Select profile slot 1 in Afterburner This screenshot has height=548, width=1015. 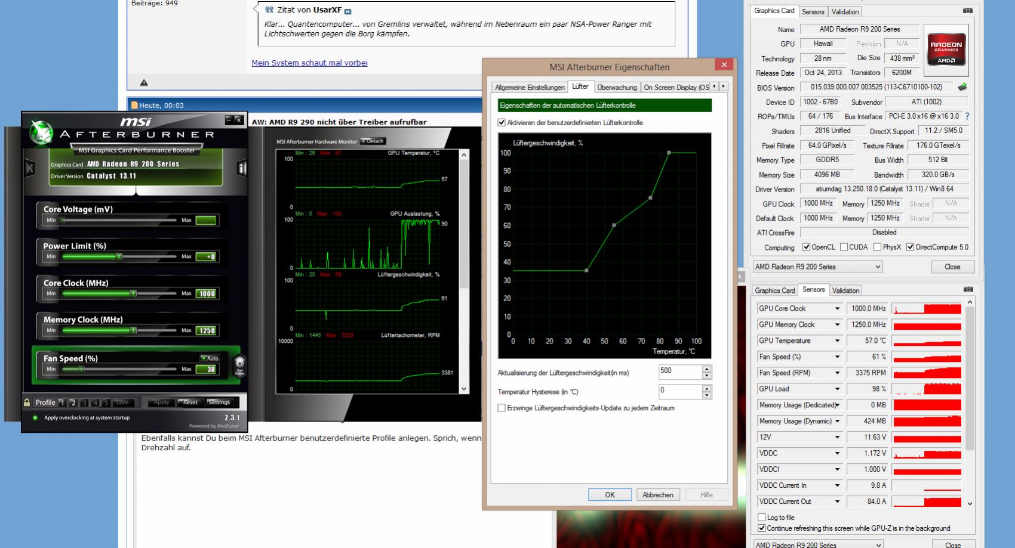(62, 403)
